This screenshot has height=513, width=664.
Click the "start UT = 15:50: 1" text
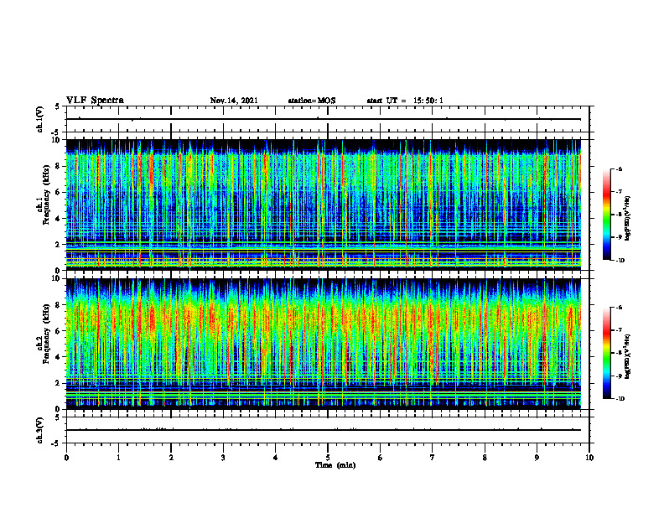pos(405,101)
